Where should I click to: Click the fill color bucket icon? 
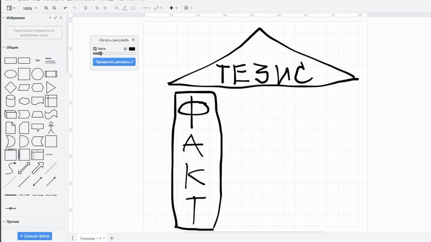[x=117, y=8]
